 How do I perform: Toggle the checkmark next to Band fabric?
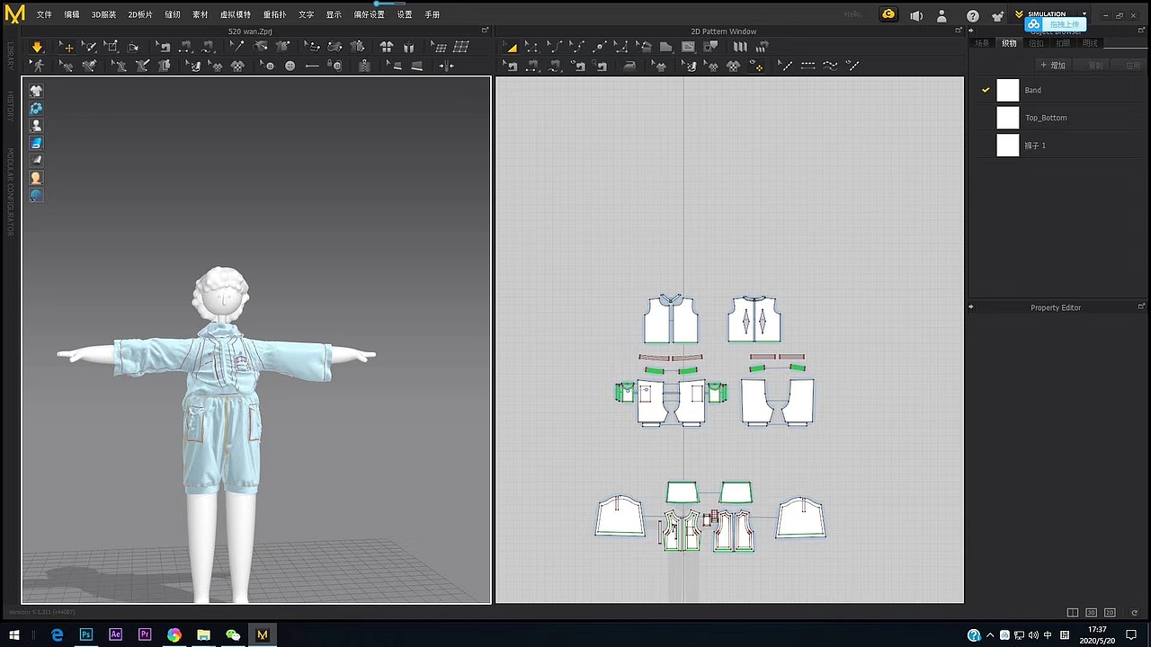coord(986,90)
